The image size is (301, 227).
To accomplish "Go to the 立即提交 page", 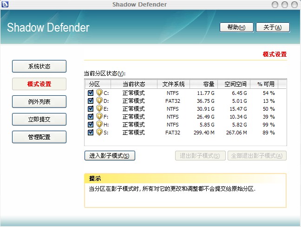I will click(x=39, y=120).
